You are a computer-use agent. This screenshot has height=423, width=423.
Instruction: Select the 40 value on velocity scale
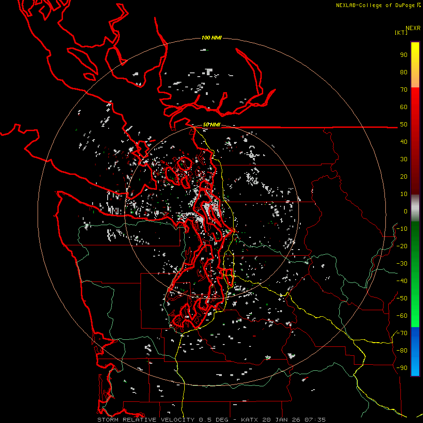click(x=404, y=142)
